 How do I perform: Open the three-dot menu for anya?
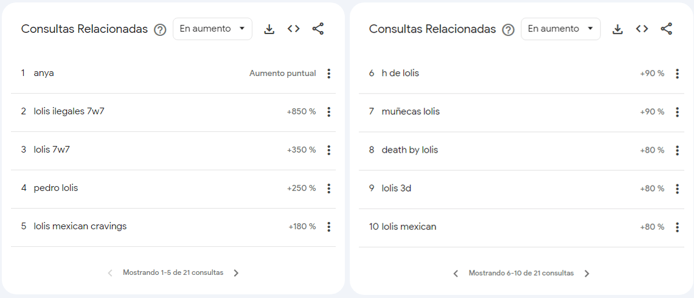(x=328, y=74)
